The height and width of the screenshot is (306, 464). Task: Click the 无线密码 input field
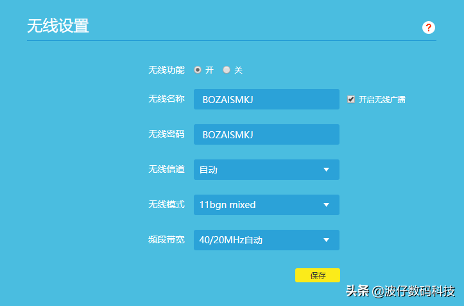tap(266, 134)
